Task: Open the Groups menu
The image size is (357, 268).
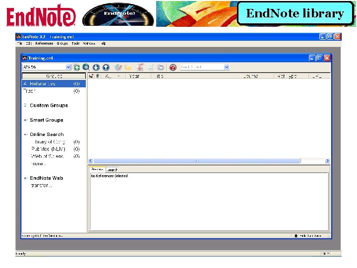Action: coord(62,43)
